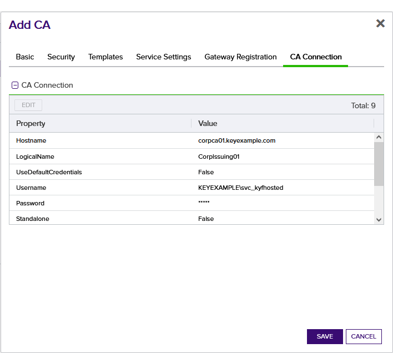Screen dimensions: 393x353
Task: Click the masked password value
Action: point(204,203)
